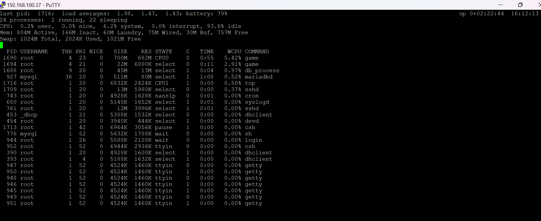This screenshot has height=221, width=541.
Task: Click the PID column header
Action: pos(12,51)
